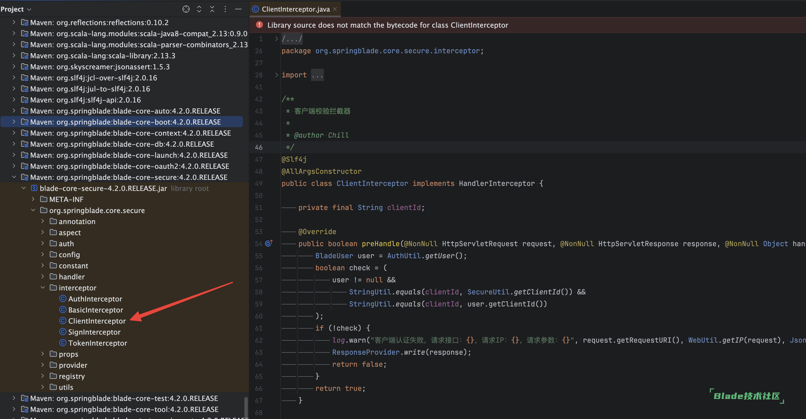Screen dimensions: 806x419
Task: Click the class icon on ClientInterceptor.java tab
Action: click(x=255, y=9)
